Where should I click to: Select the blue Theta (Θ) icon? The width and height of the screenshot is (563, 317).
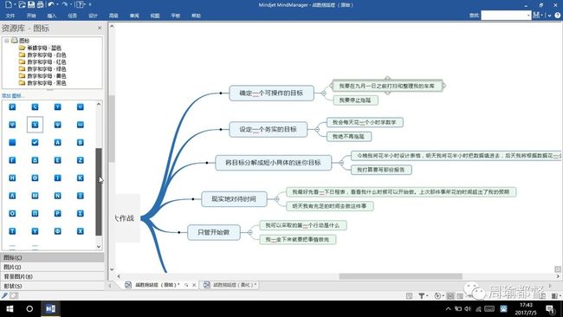(x=35, y=178)
